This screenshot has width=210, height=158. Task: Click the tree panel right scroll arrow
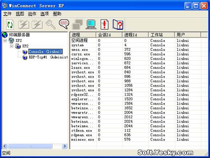click(x=65, y=146)
